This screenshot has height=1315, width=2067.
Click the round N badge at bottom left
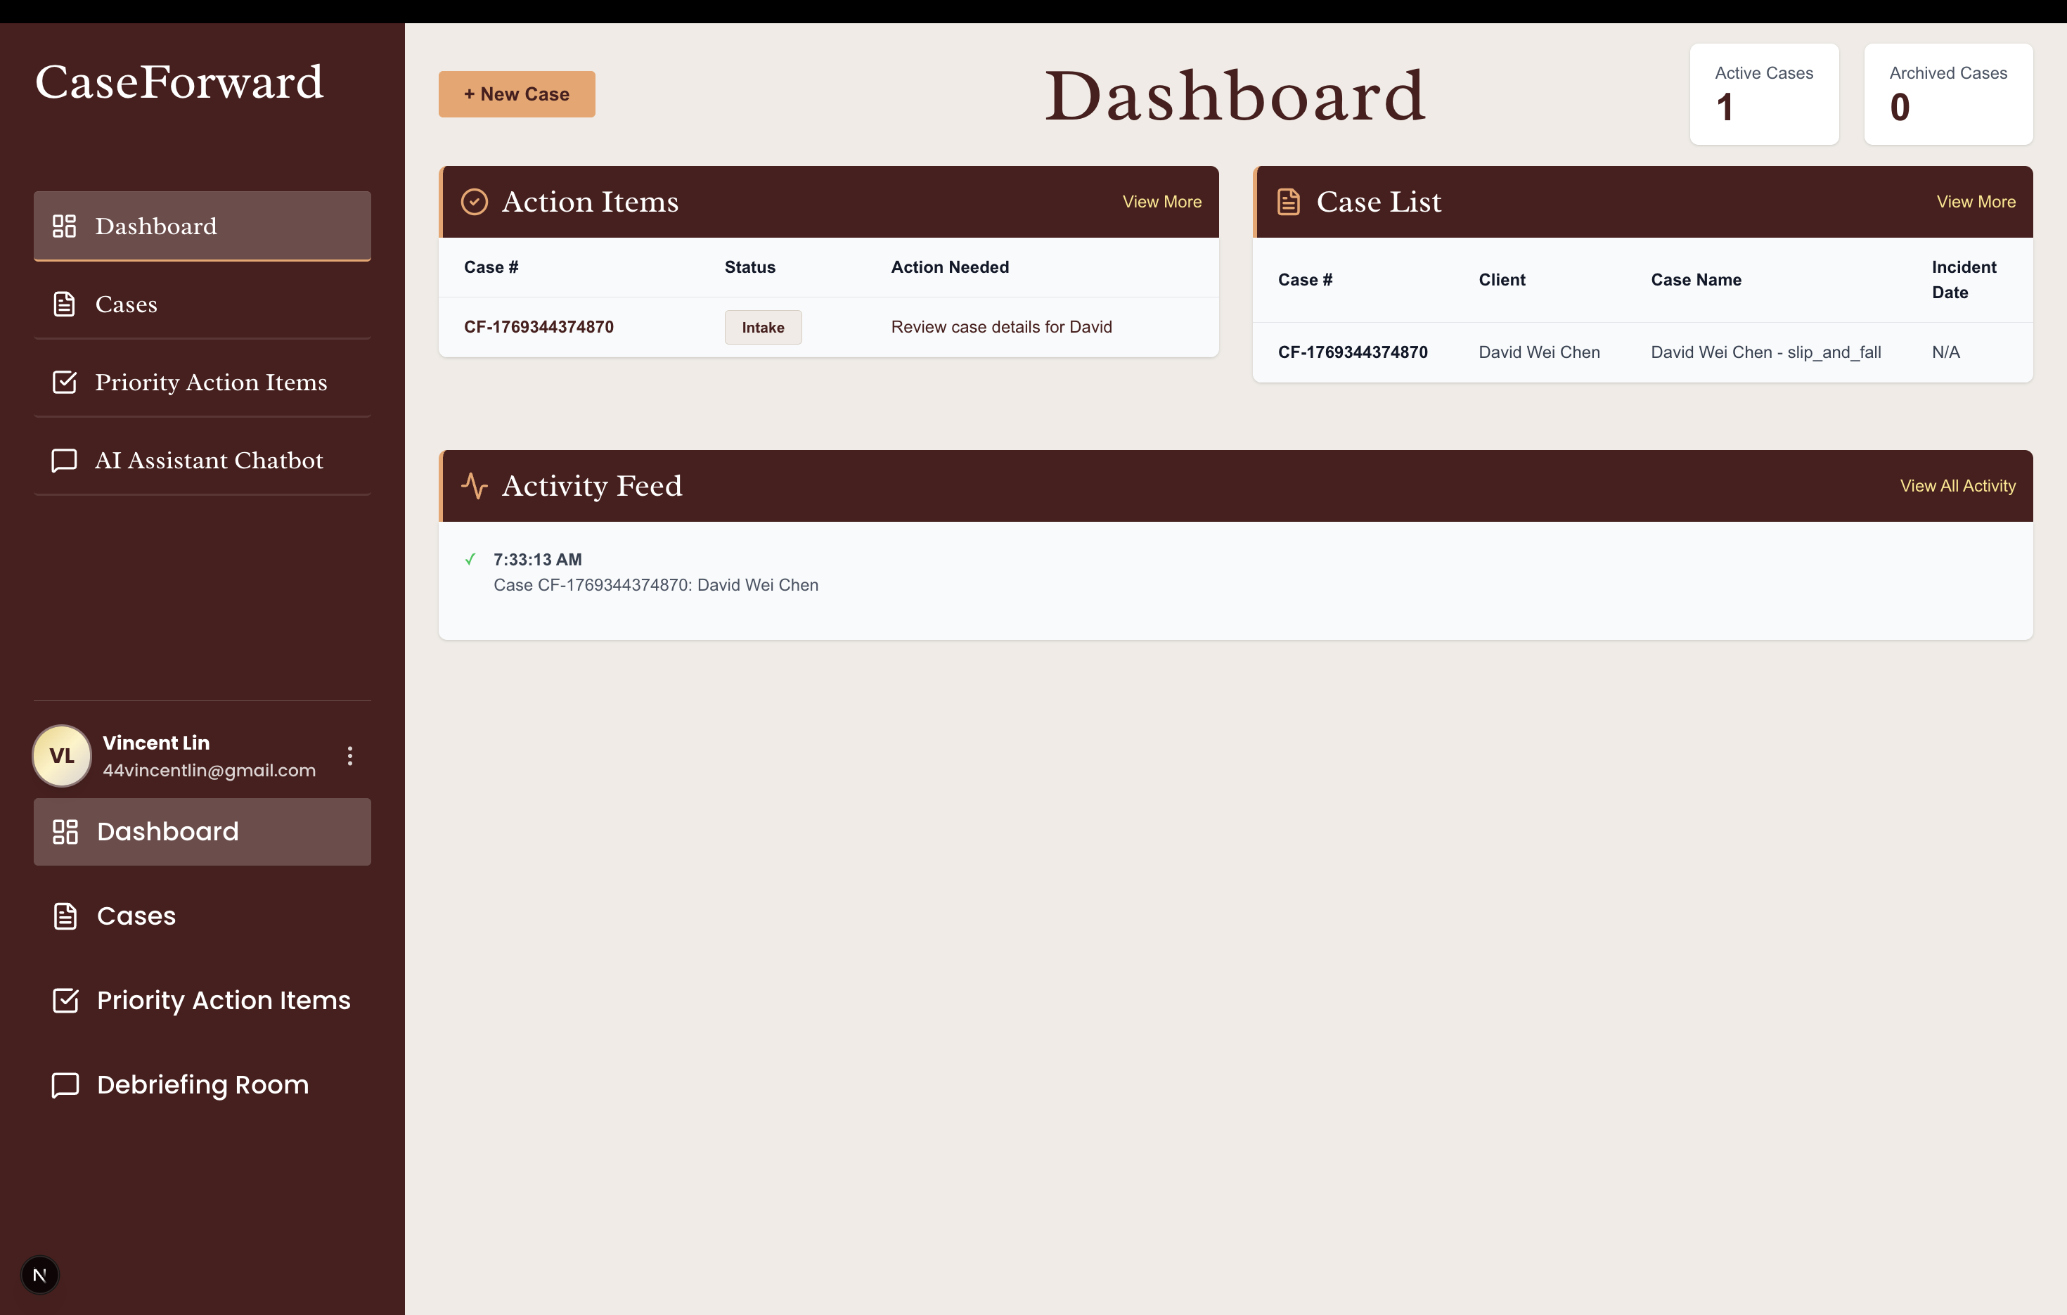point(39,1275)
